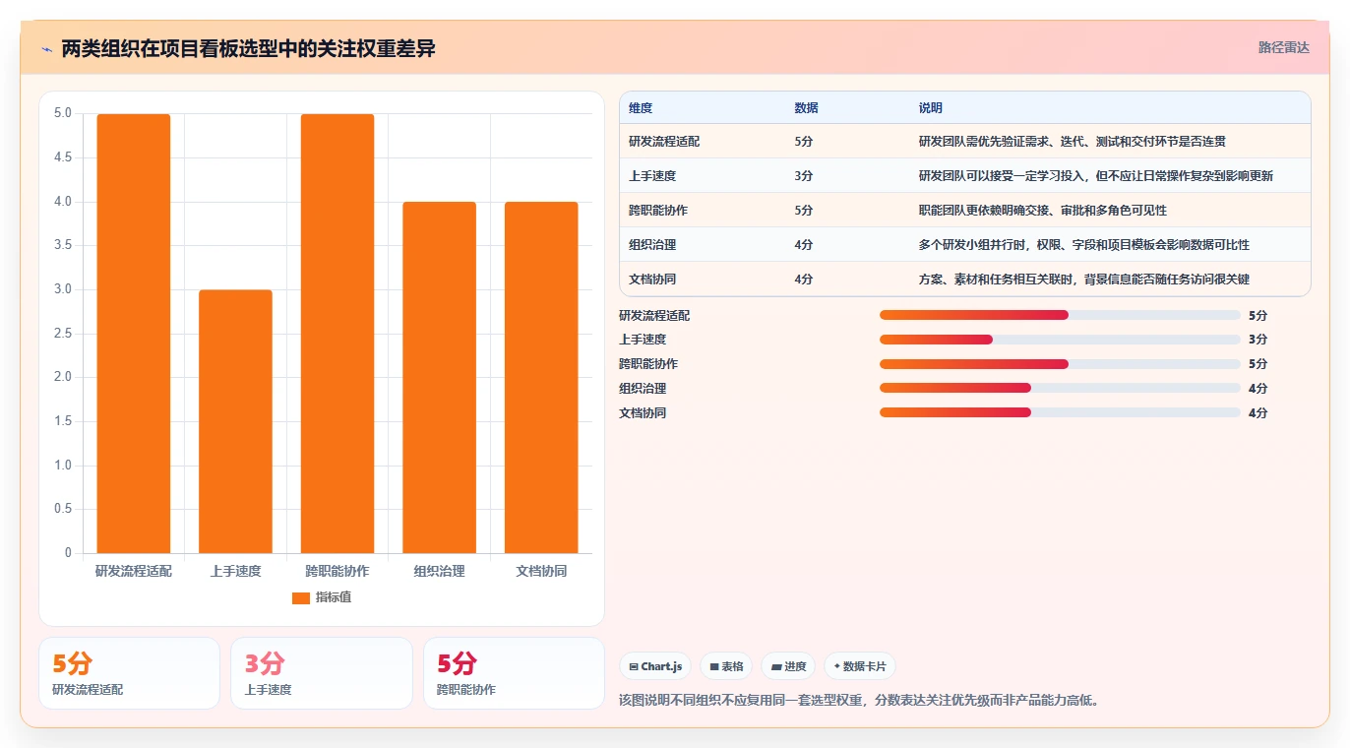Click the 组织治理 label in the progress list

point(643,389)
